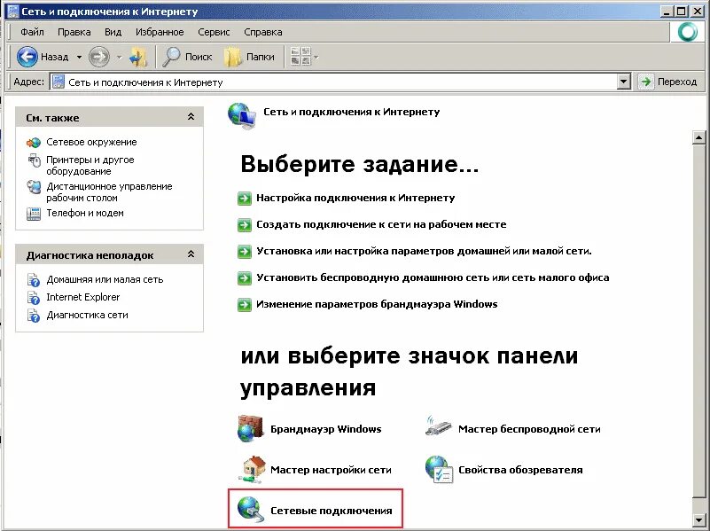The height and width of the screenshot is (531, 710).
Task: Click Установить беспроводную домашнюю сеть link
Action: pyautogui.click(x=433, y=277)
